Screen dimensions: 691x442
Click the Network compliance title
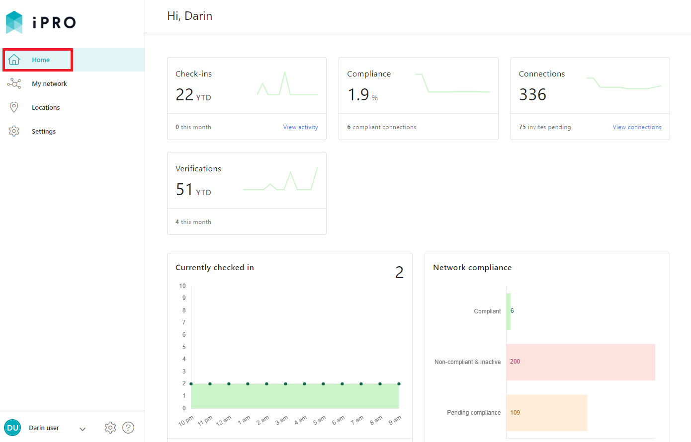472,267
